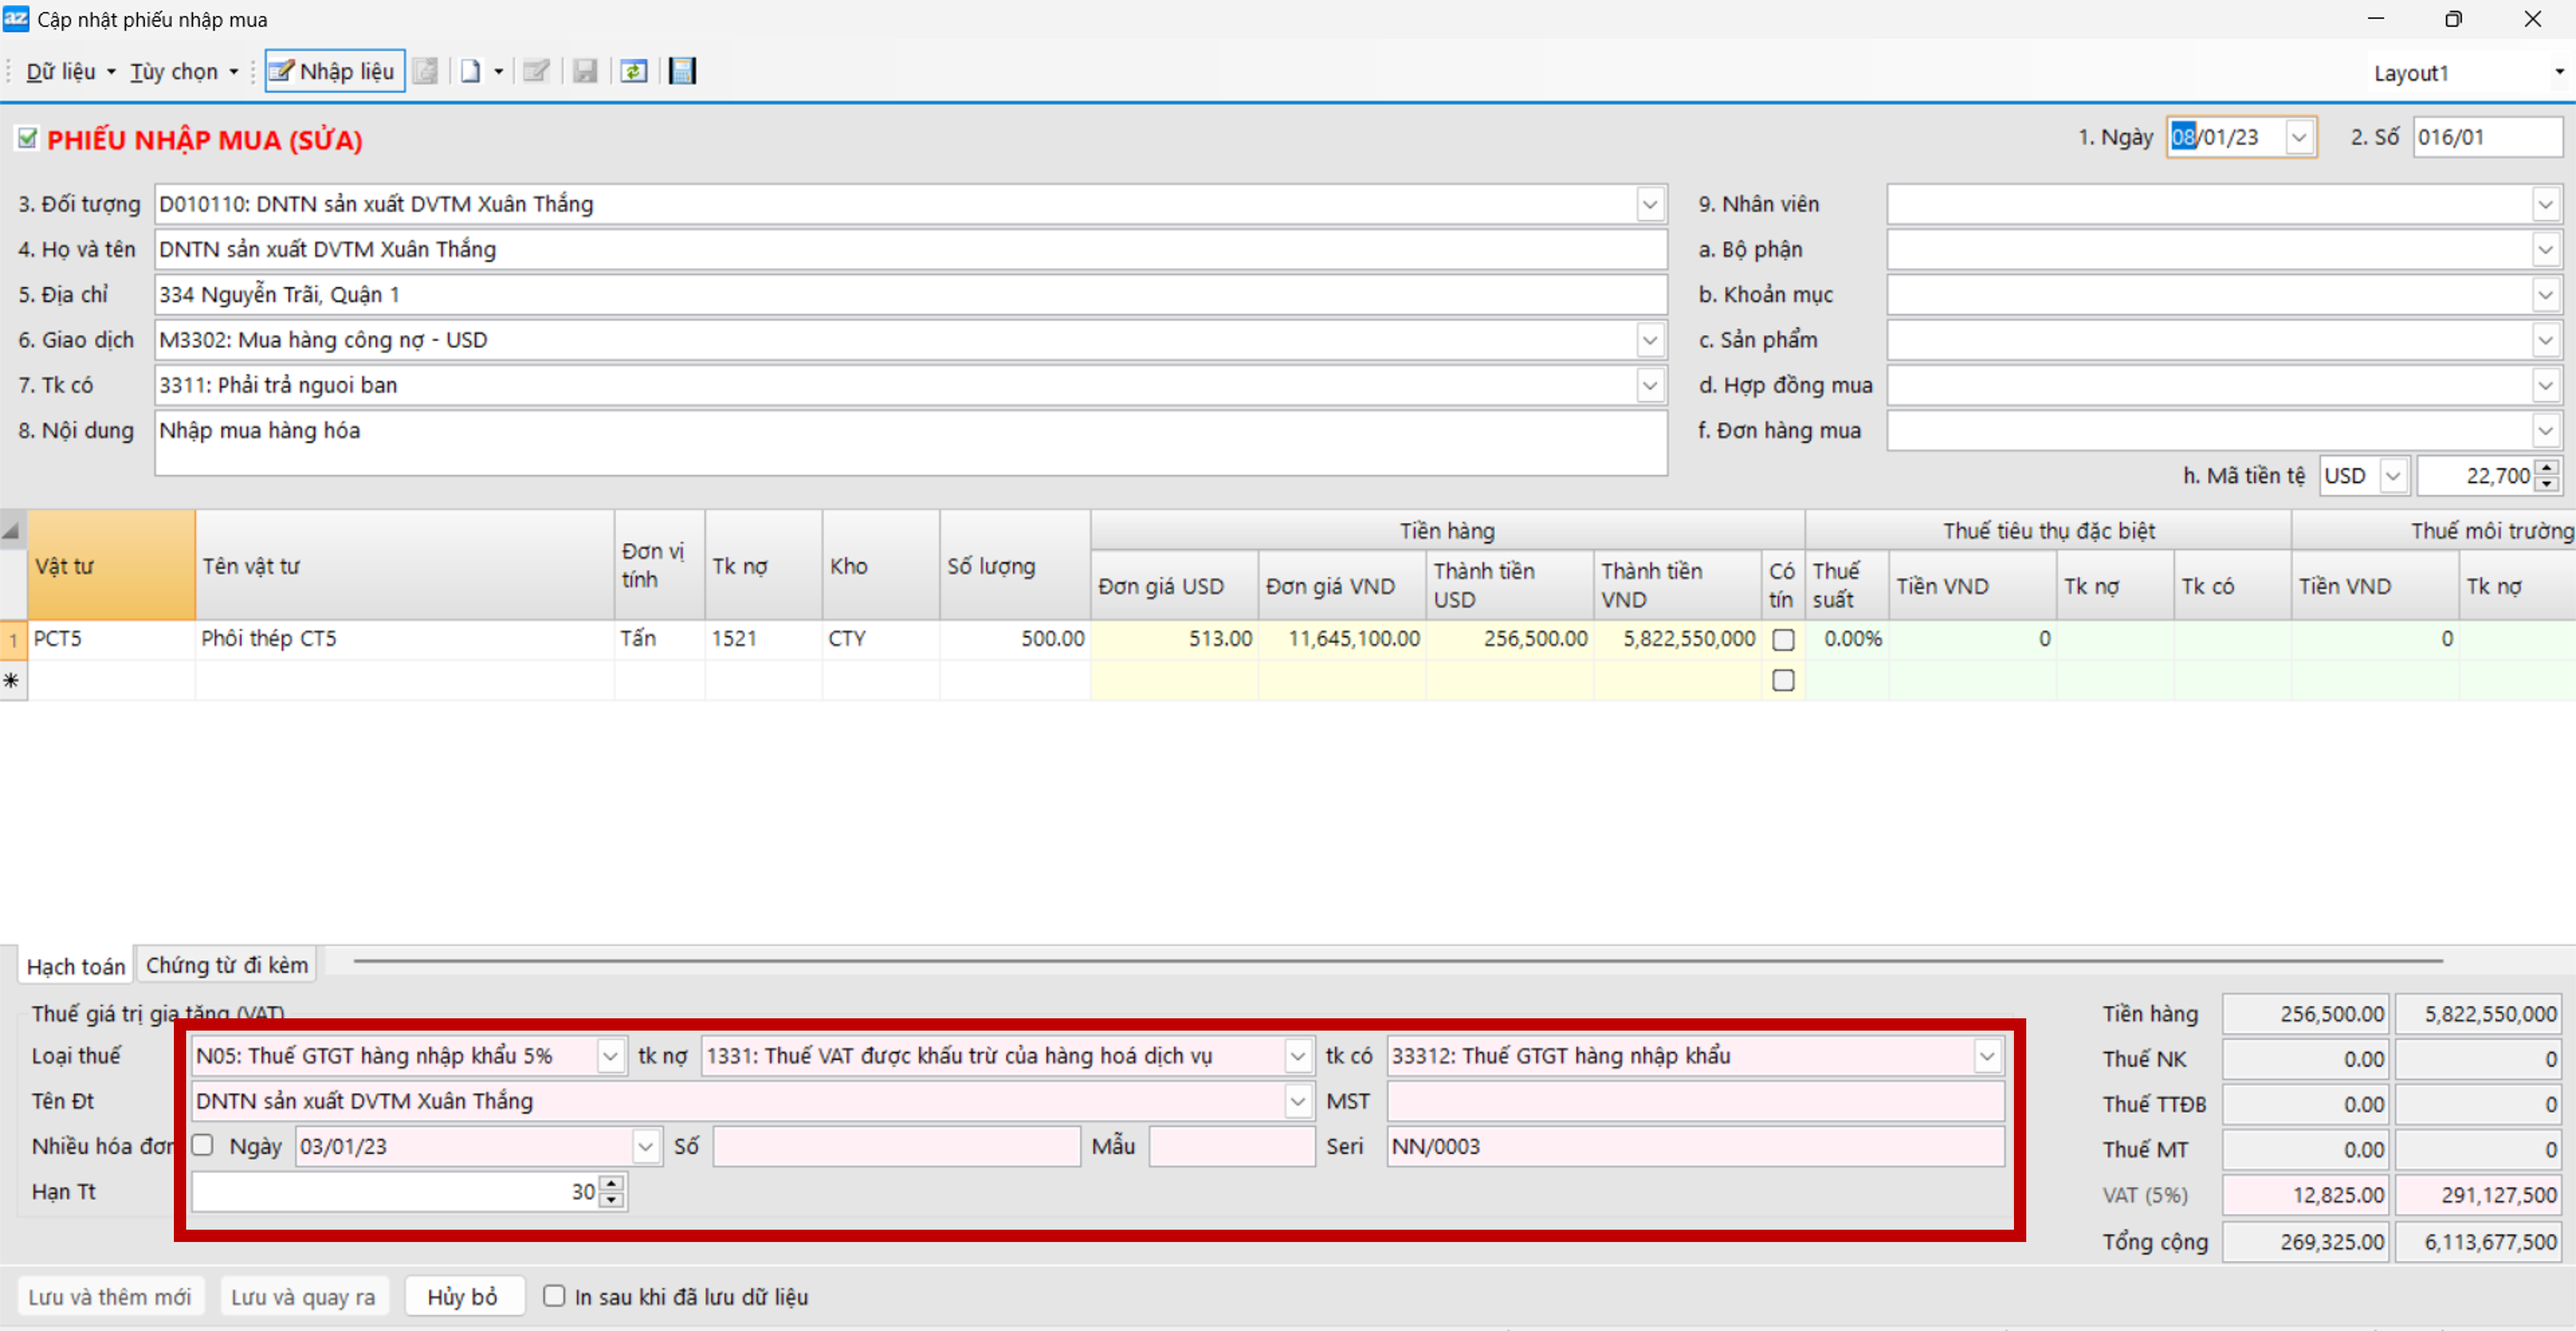Viewport: 2576px width, 1331px height.
Task: Click the grayed floppy disk save icon
Action: 585,71
